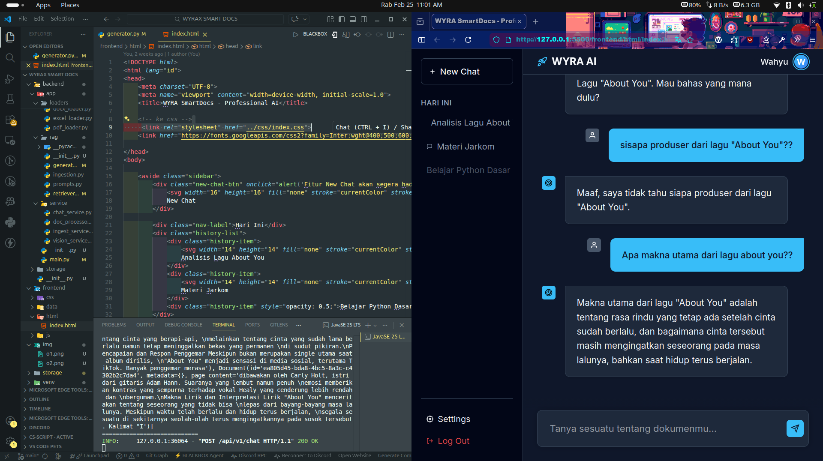
Task: Send message with paper plane button
Action: click(795, 428)
